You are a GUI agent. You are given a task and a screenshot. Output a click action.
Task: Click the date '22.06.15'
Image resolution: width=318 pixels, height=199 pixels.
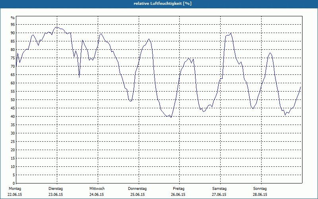[15, 195]
